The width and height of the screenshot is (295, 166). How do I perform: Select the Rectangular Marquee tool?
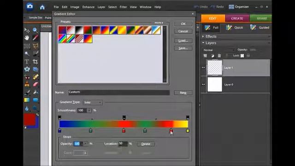[27, 46]
